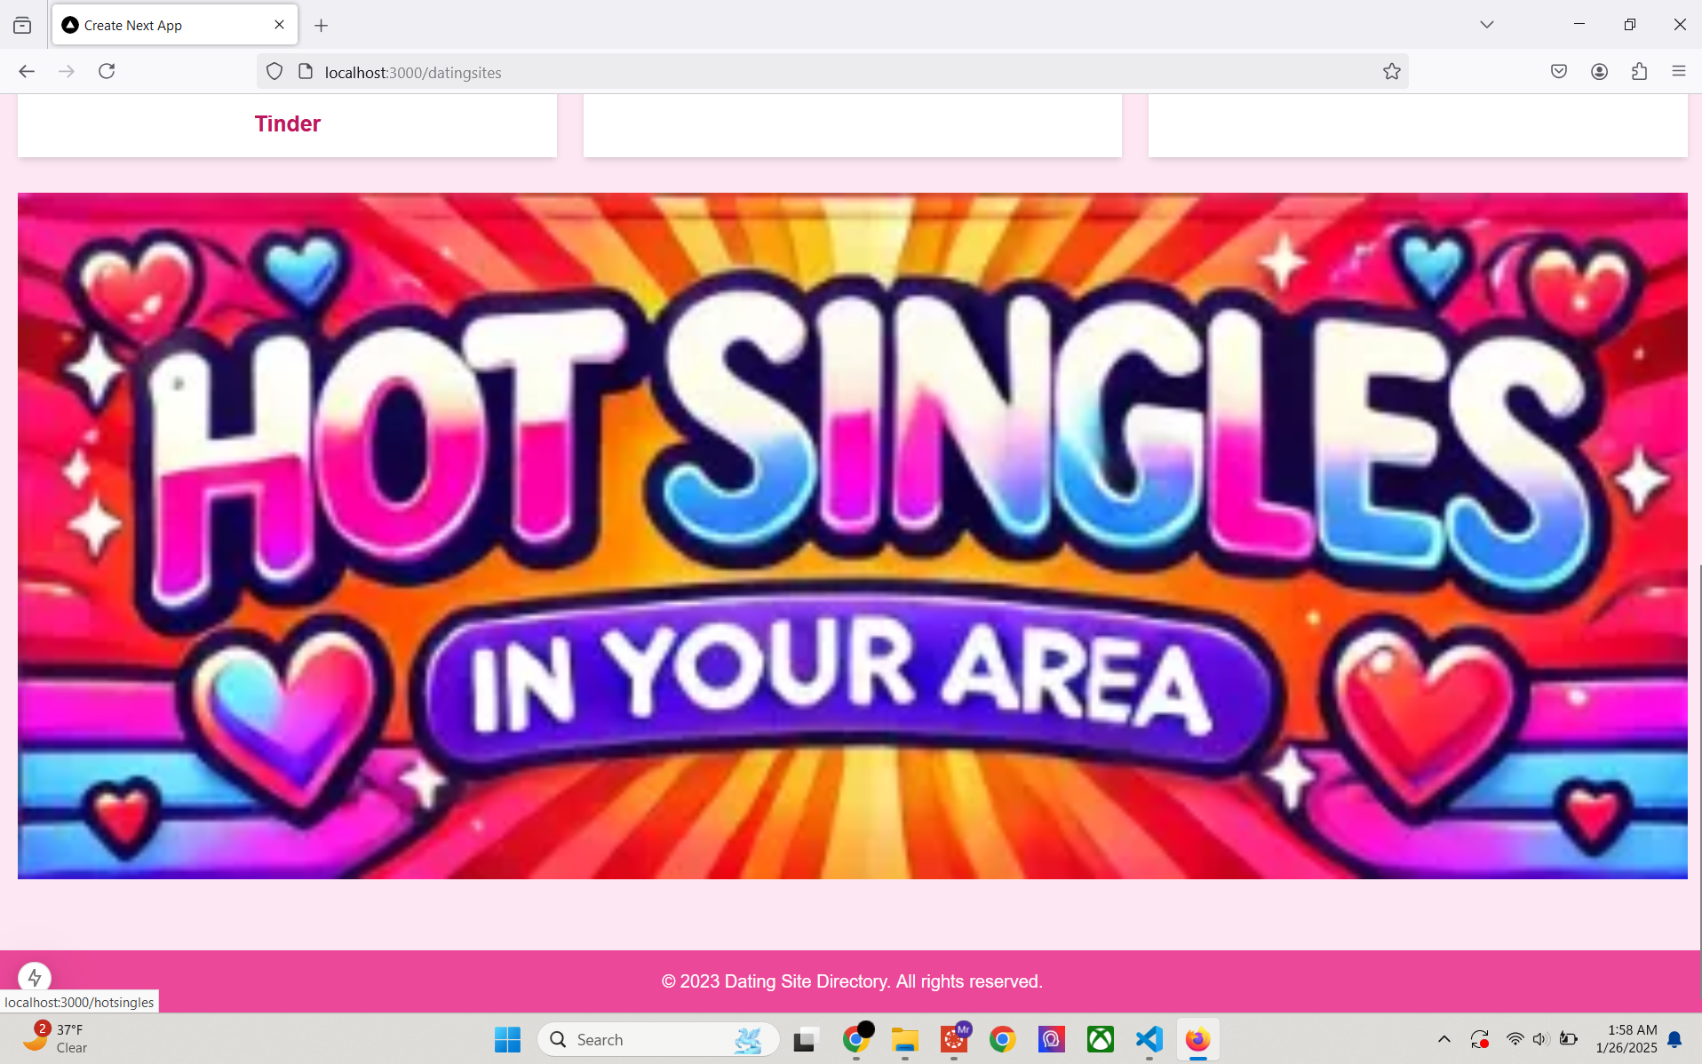Expand the list all tabs dropdown
Screen dimensions: 1702x1064
[x=1487, y=25]
